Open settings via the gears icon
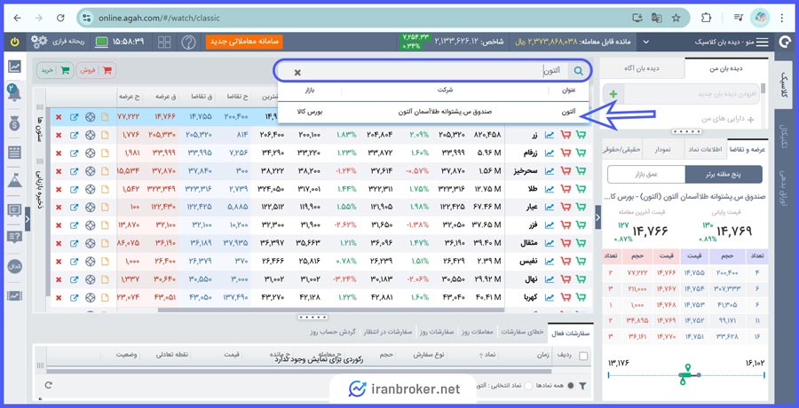This screenshot has height=408, width=799. [x=39, y=42]
